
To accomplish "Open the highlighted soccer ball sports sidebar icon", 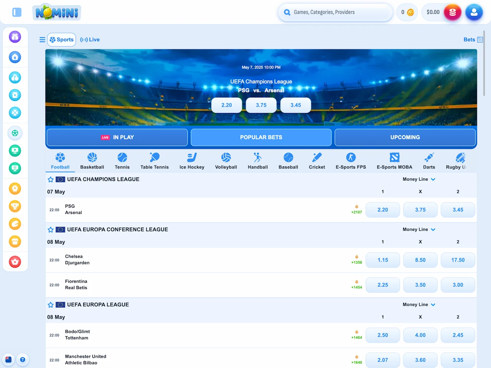I will click(15, 133).
